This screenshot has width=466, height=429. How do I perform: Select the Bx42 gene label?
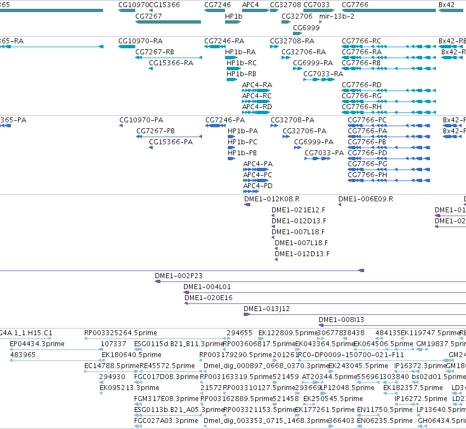446,5
